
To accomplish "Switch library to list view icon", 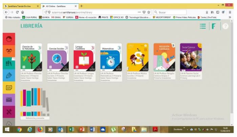I will tap(203, 26).
